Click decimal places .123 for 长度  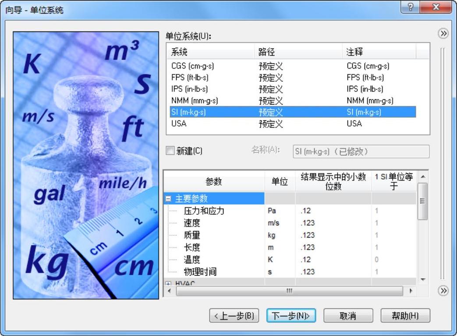[333, 247]
